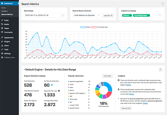The height and width of the screenshot is (115, 167).
Task: Click the Pages icon in sidebar
Action: [x=2, y=28]
